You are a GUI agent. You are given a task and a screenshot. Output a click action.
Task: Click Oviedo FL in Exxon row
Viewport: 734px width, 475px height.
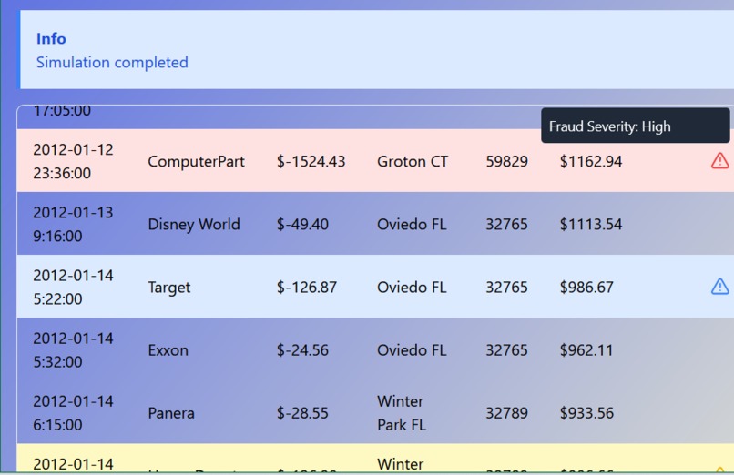(x=412, y=350)
